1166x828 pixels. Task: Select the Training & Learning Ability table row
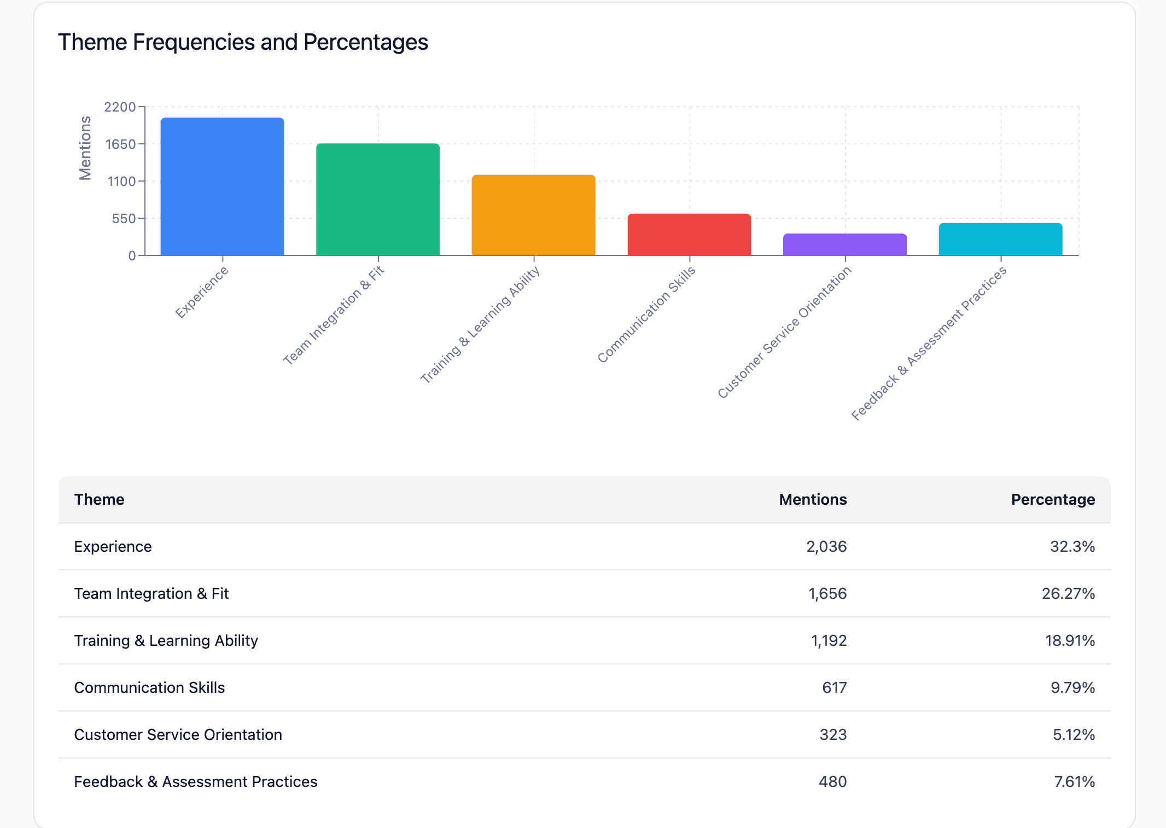coord(166,640)
